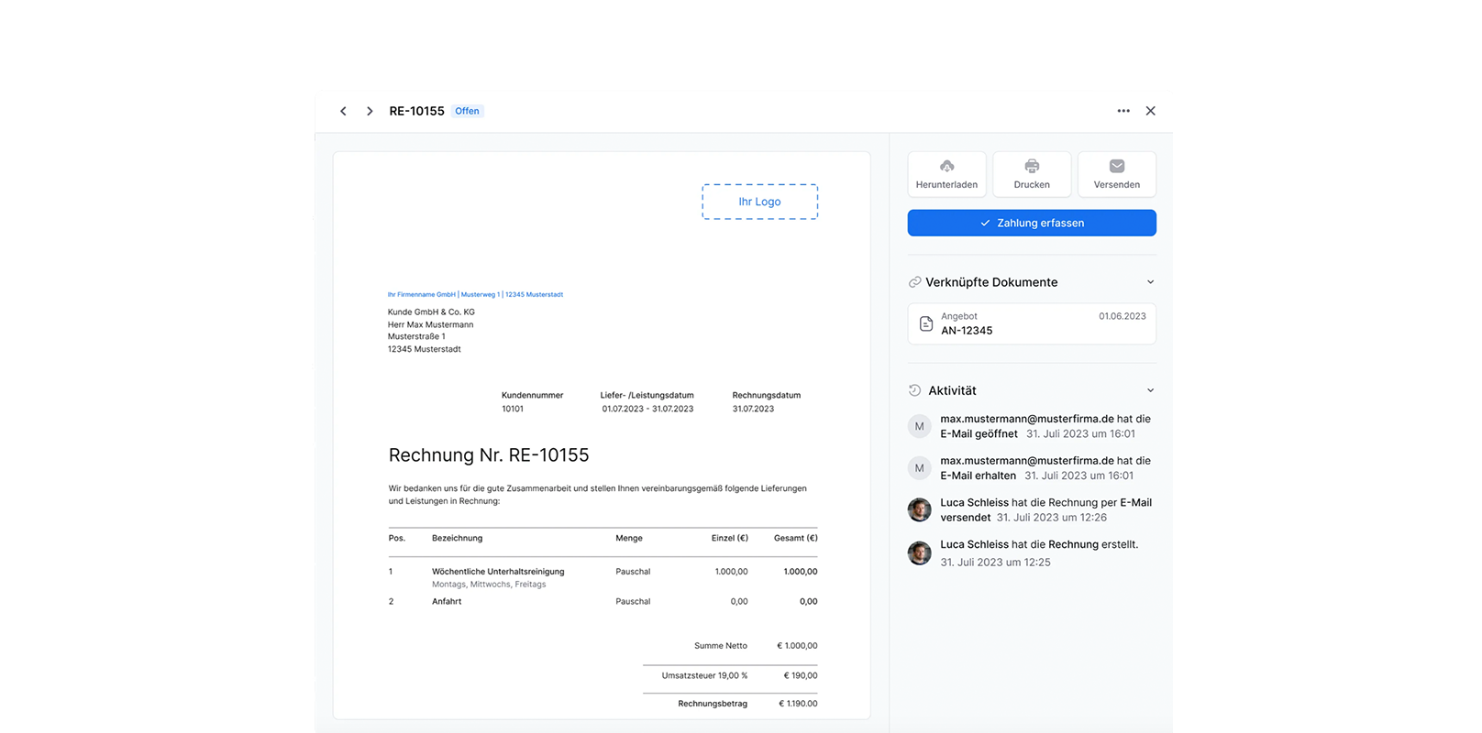
Task: Click the Bezeichnung column header
Action: (457, 538)
